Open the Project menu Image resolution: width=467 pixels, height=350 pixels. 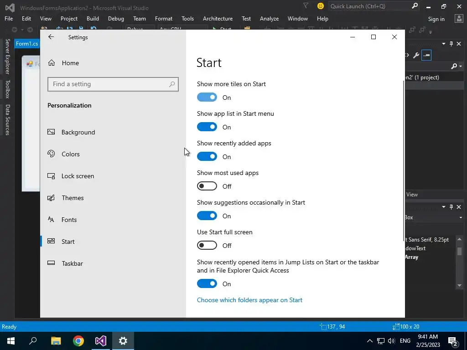coord(69,18)
